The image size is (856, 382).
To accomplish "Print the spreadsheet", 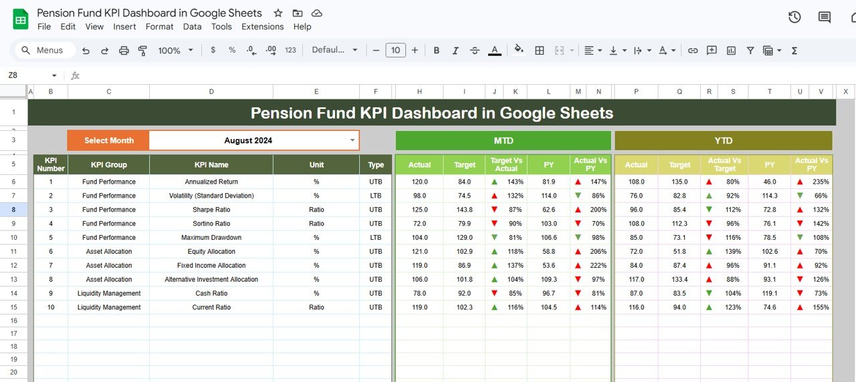I will [124, 50].
